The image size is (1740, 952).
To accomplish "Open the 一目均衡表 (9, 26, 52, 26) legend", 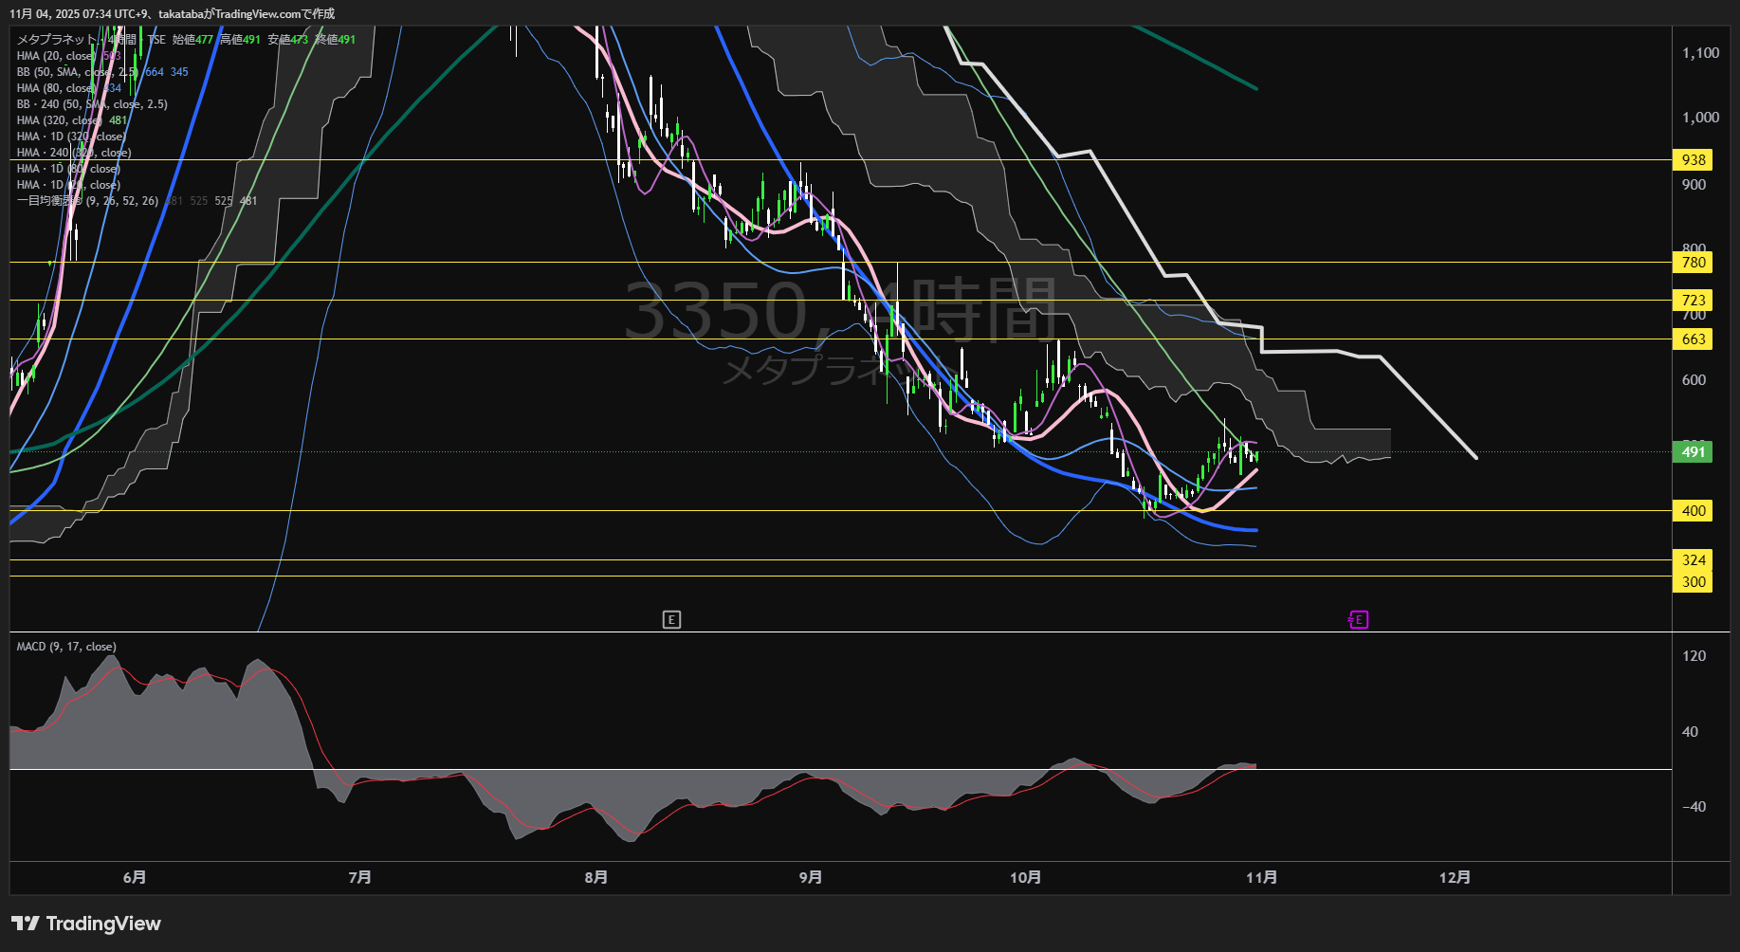I will click(x=87, y=201).
